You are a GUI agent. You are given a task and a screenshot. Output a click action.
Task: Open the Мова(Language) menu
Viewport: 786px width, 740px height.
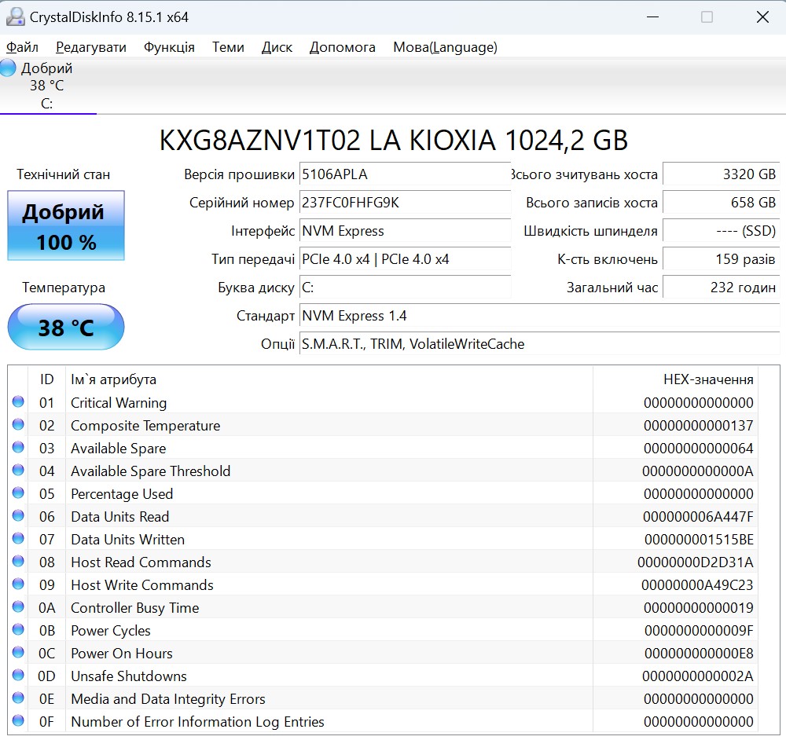[x=445, y=47]
